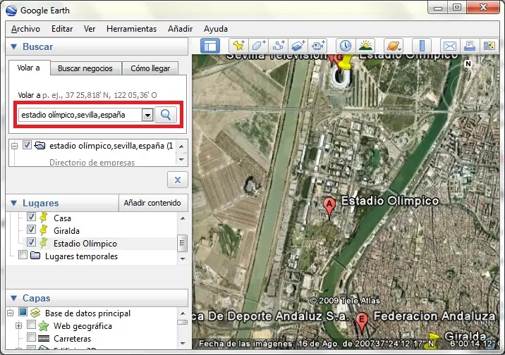Screen dimensions: 505x355
Task: Add an image overlay icon
Action: pos(298,46)
